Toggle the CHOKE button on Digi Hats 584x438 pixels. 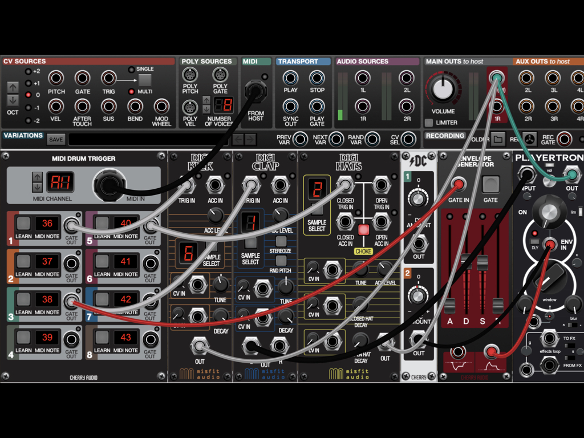(363, 230)
